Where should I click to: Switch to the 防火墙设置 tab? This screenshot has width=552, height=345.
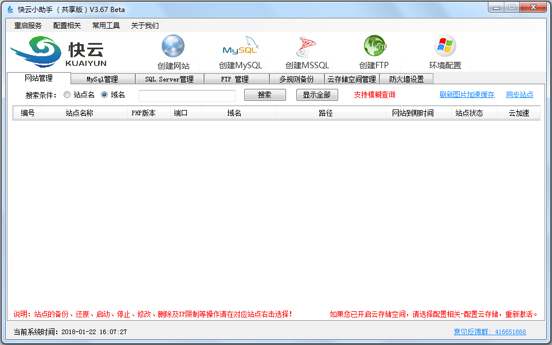click(x=406, y=79)
